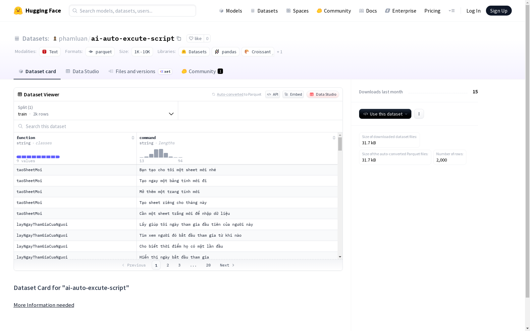Click the main search models field
Viewport: 530px width, 331px height.
coord(132,11)
